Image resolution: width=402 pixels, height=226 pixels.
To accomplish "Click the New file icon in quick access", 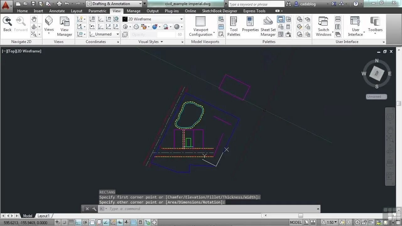I will [18, 4].
